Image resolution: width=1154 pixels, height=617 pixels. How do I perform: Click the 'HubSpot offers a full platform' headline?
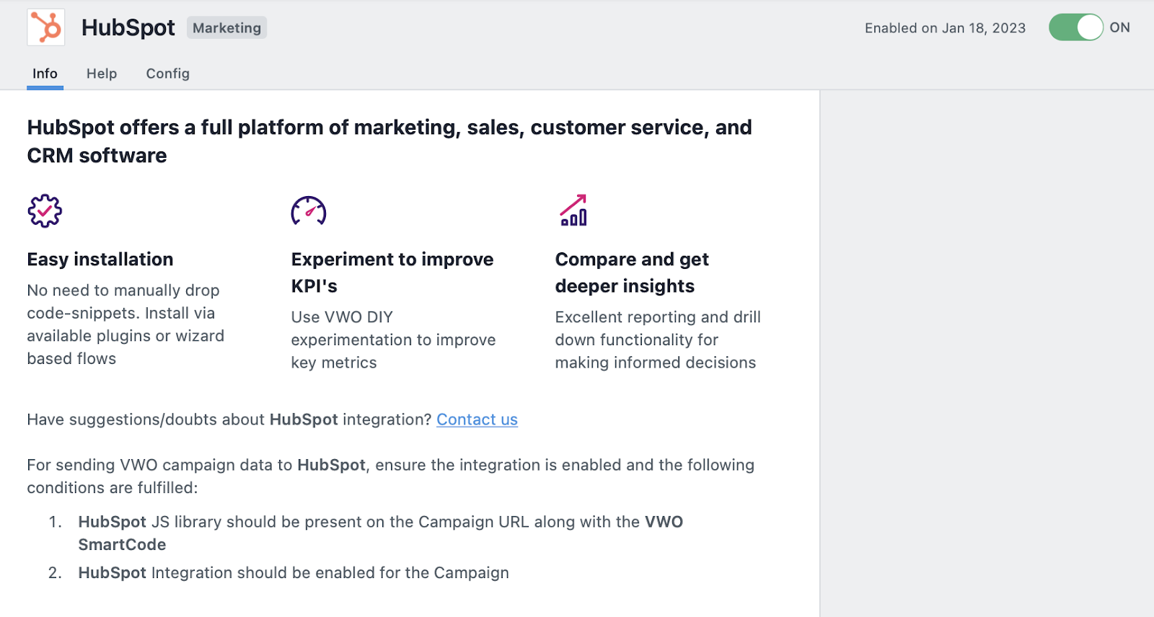click(x=389, y=141)
